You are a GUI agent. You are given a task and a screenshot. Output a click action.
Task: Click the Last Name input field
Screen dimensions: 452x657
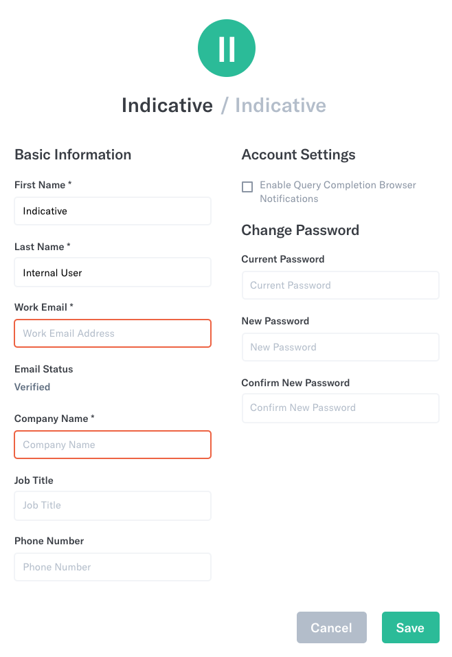coord(113,272)
